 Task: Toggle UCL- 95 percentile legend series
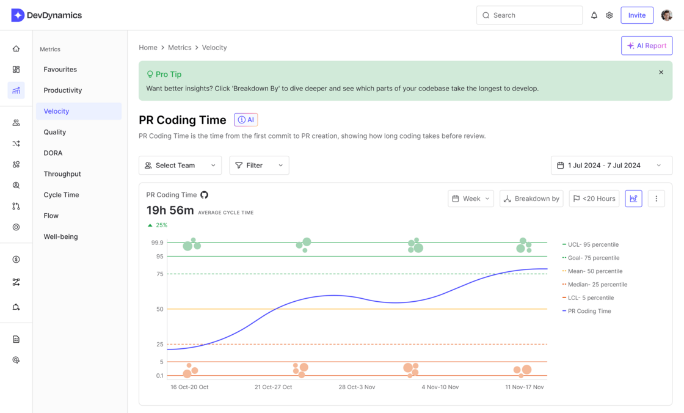click(591, 244)
